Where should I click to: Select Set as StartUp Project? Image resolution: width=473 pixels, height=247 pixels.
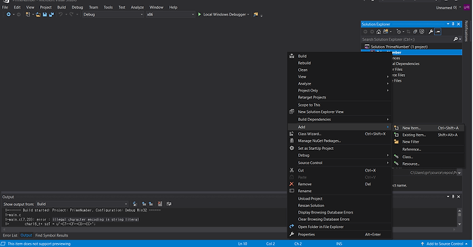[x=340, y=148]
